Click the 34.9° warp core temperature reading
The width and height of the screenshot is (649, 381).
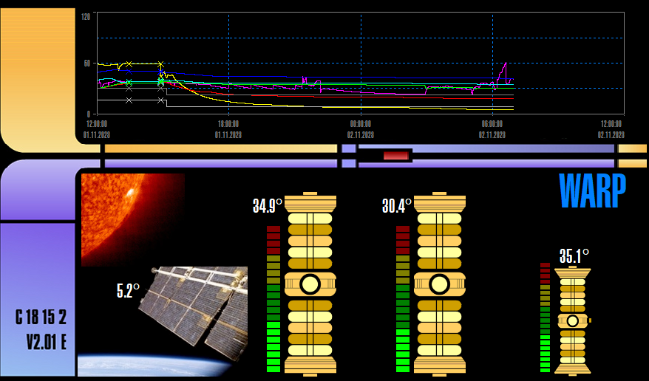[268, 205]
